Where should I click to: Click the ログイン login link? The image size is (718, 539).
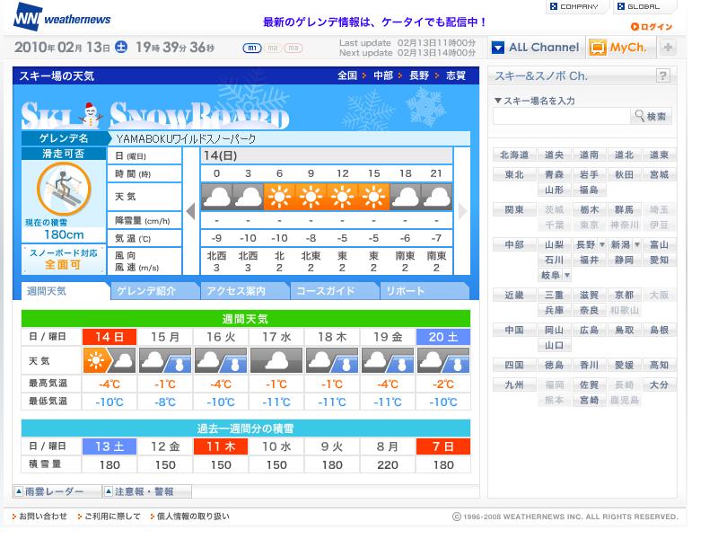[652, 27]
